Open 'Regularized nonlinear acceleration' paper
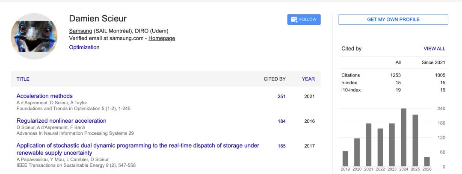The image size is (462, 174). pos(61,121)
